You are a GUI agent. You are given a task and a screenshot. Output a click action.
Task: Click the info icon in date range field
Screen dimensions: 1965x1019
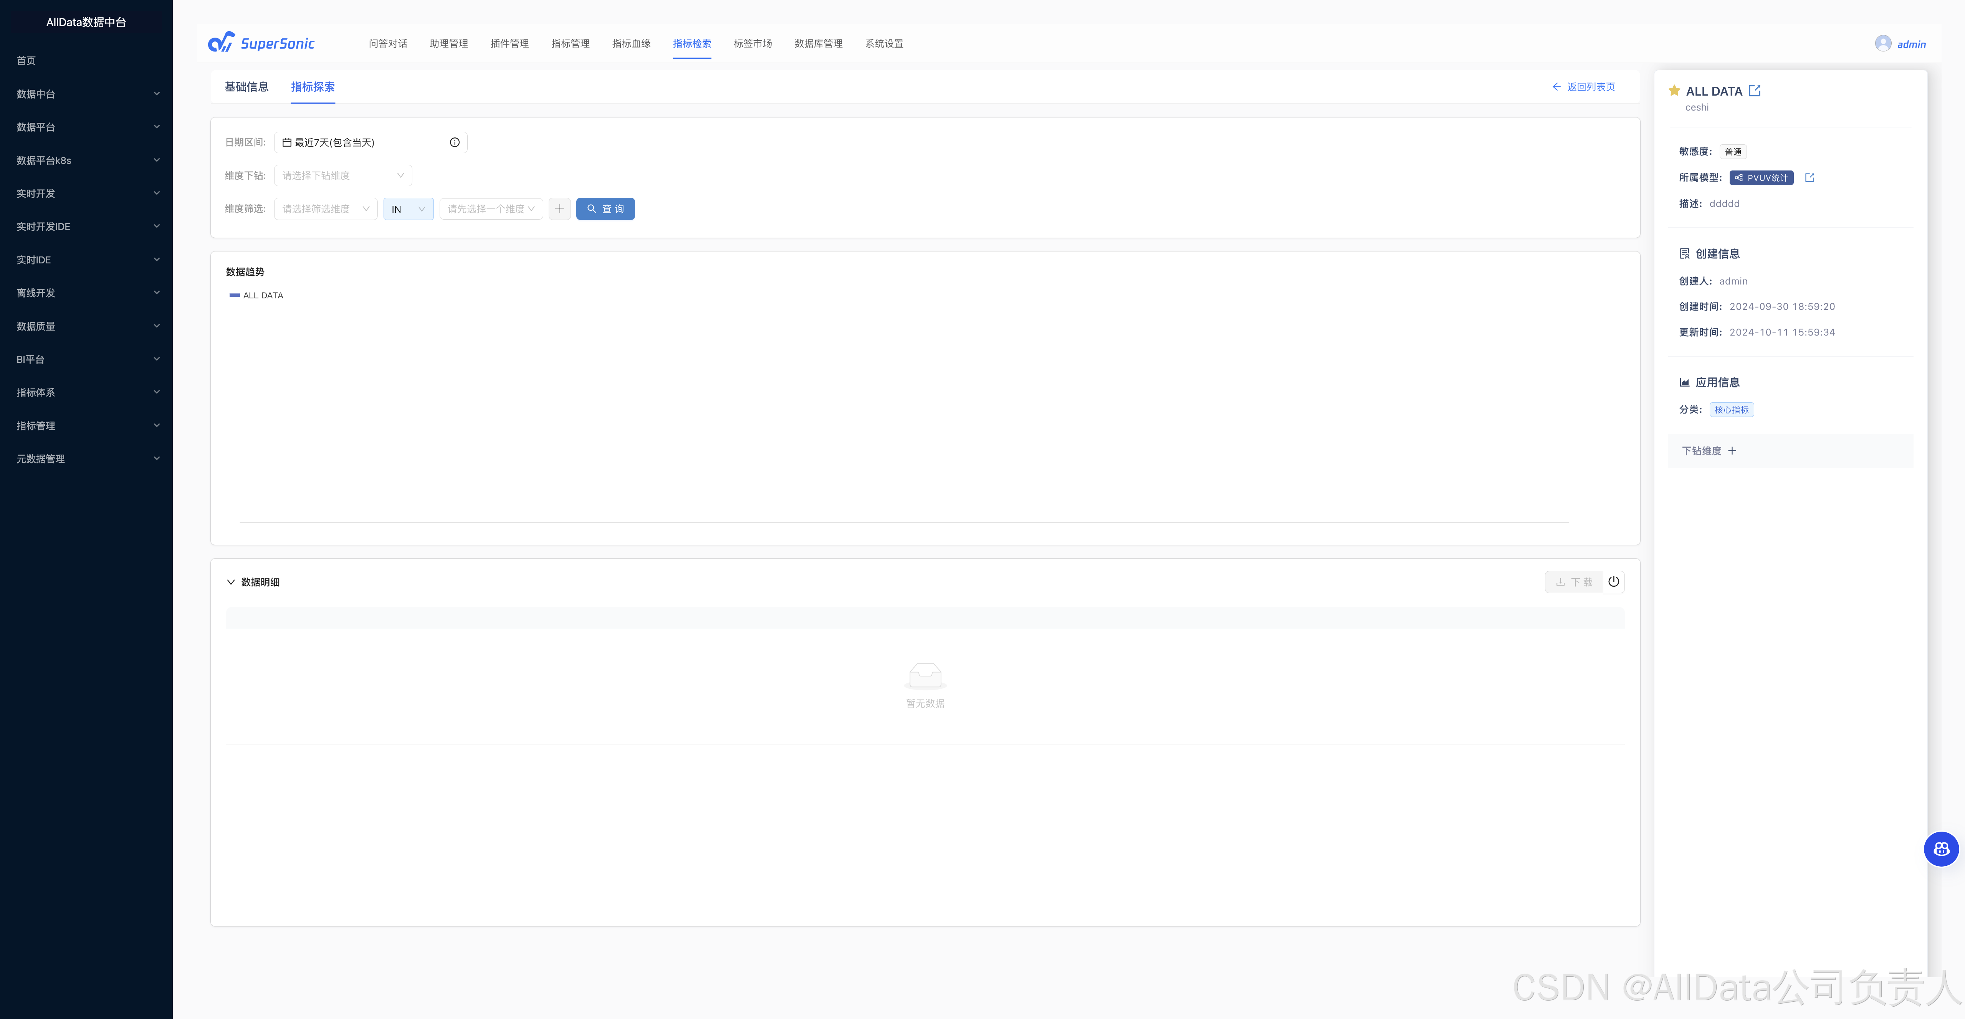455,142
